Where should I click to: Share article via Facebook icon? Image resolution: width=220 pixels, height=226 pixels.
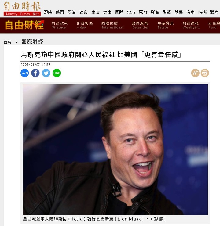click(x=35, y=73)
